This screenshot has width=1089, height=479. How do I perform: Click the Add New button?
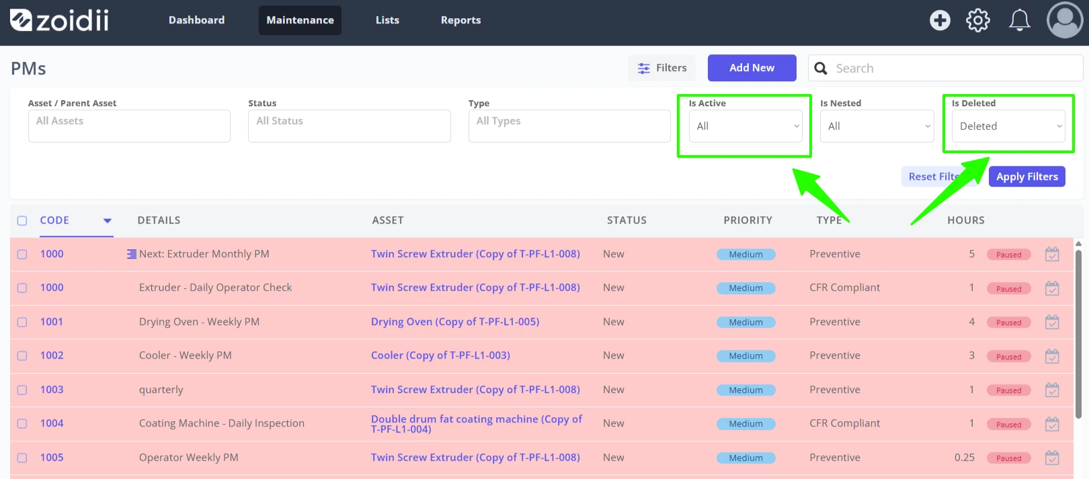point(752,68)
